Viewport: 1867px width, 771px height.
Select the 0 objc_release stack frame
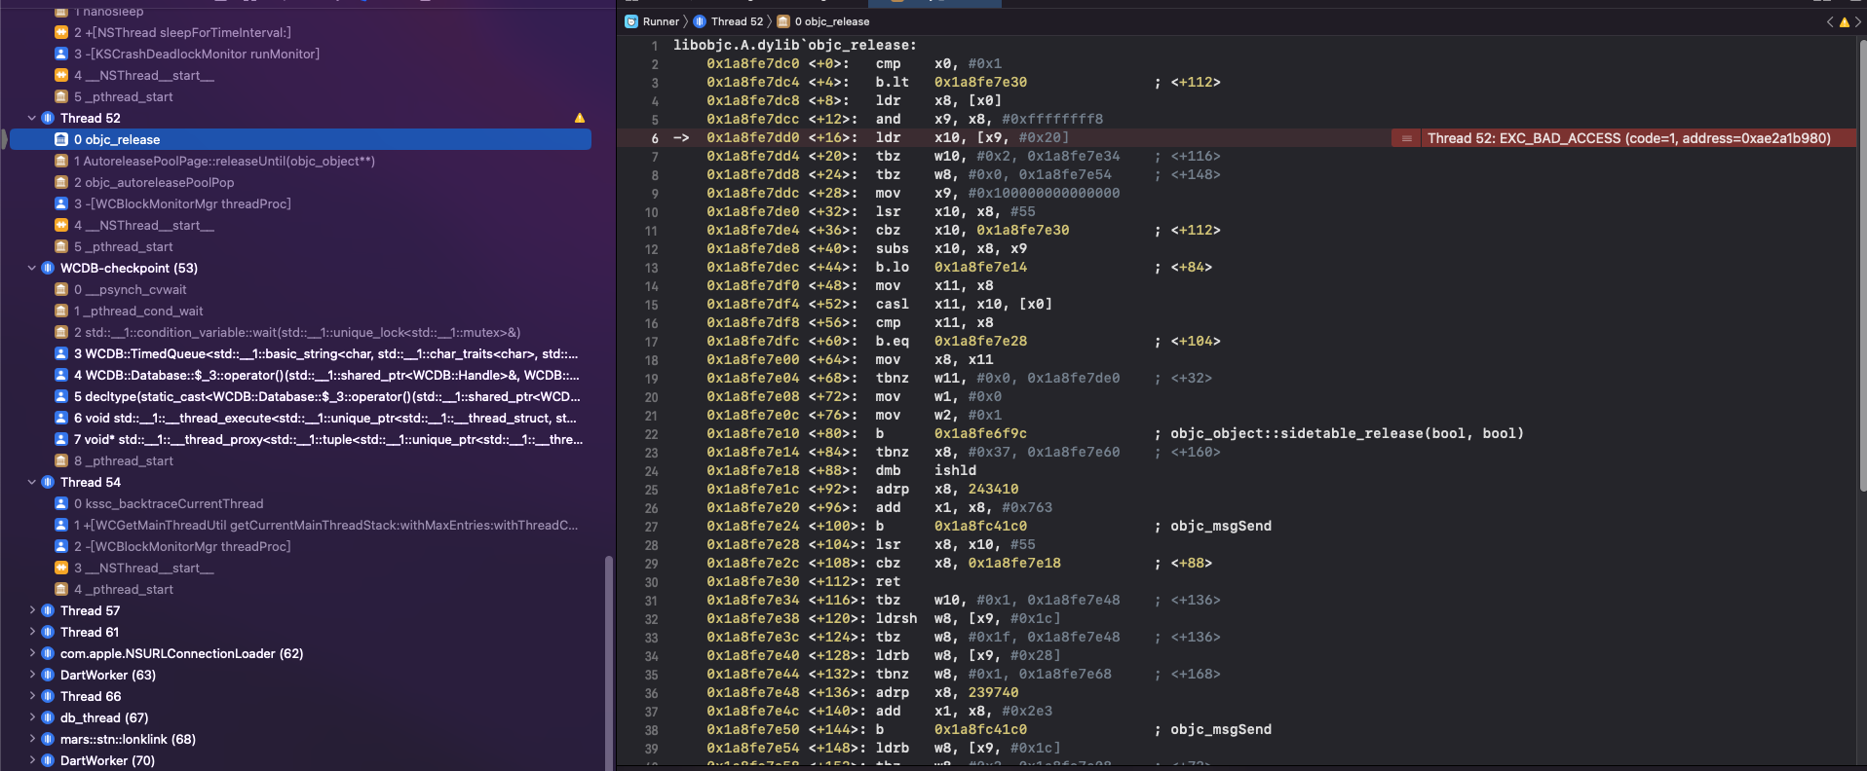[300, 139]
